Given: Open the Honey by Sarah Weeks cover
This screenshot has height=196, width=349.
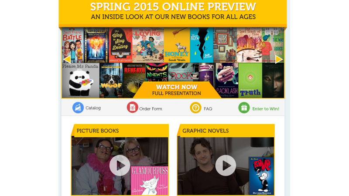Looking at the screenshot, I should pyautogui.click(x=177, y=45).
